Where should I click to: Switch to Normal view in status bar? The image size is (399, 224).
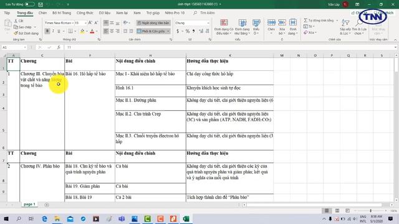pyautogui.click(x=327, y=210)
